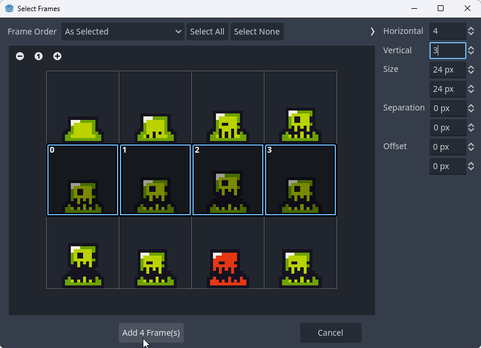
Task: Click inside the Vertical input field
Action: pos(448,50)
